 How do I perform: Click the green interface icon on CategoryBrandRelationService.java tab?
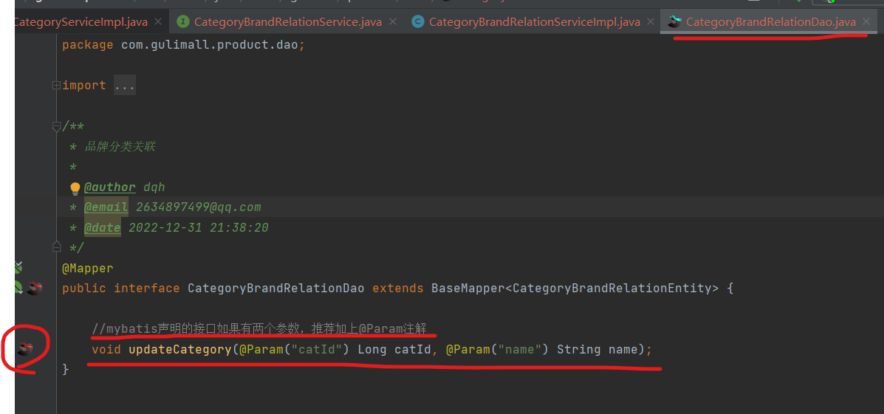[x=182, y=22]
